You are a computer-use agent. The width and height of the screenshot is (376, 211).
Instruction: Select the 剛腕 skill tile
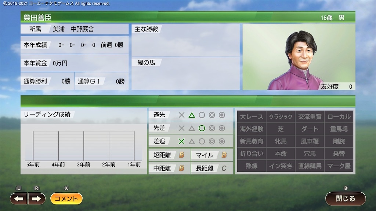(x=339, y=141)
